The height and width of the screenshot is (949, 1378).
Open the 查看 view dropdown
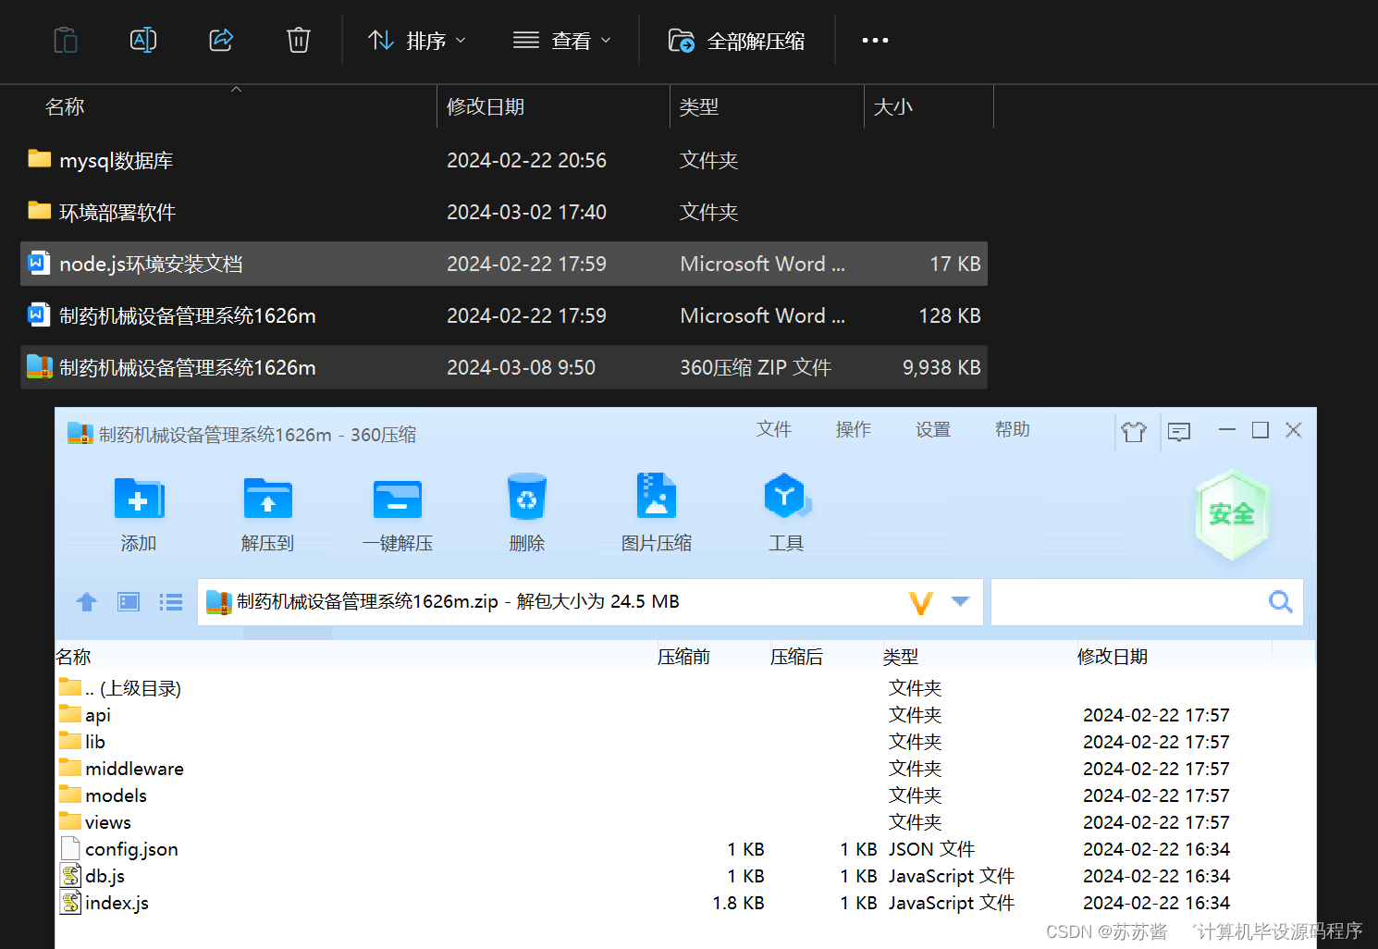(x=562, y=40)
